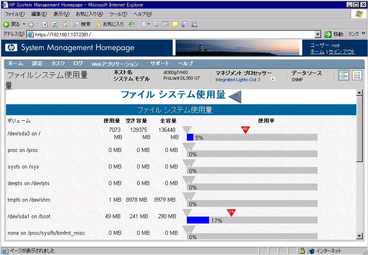Click the Mail envelope icon
The image size is (368, 255).
coord(144,24)
